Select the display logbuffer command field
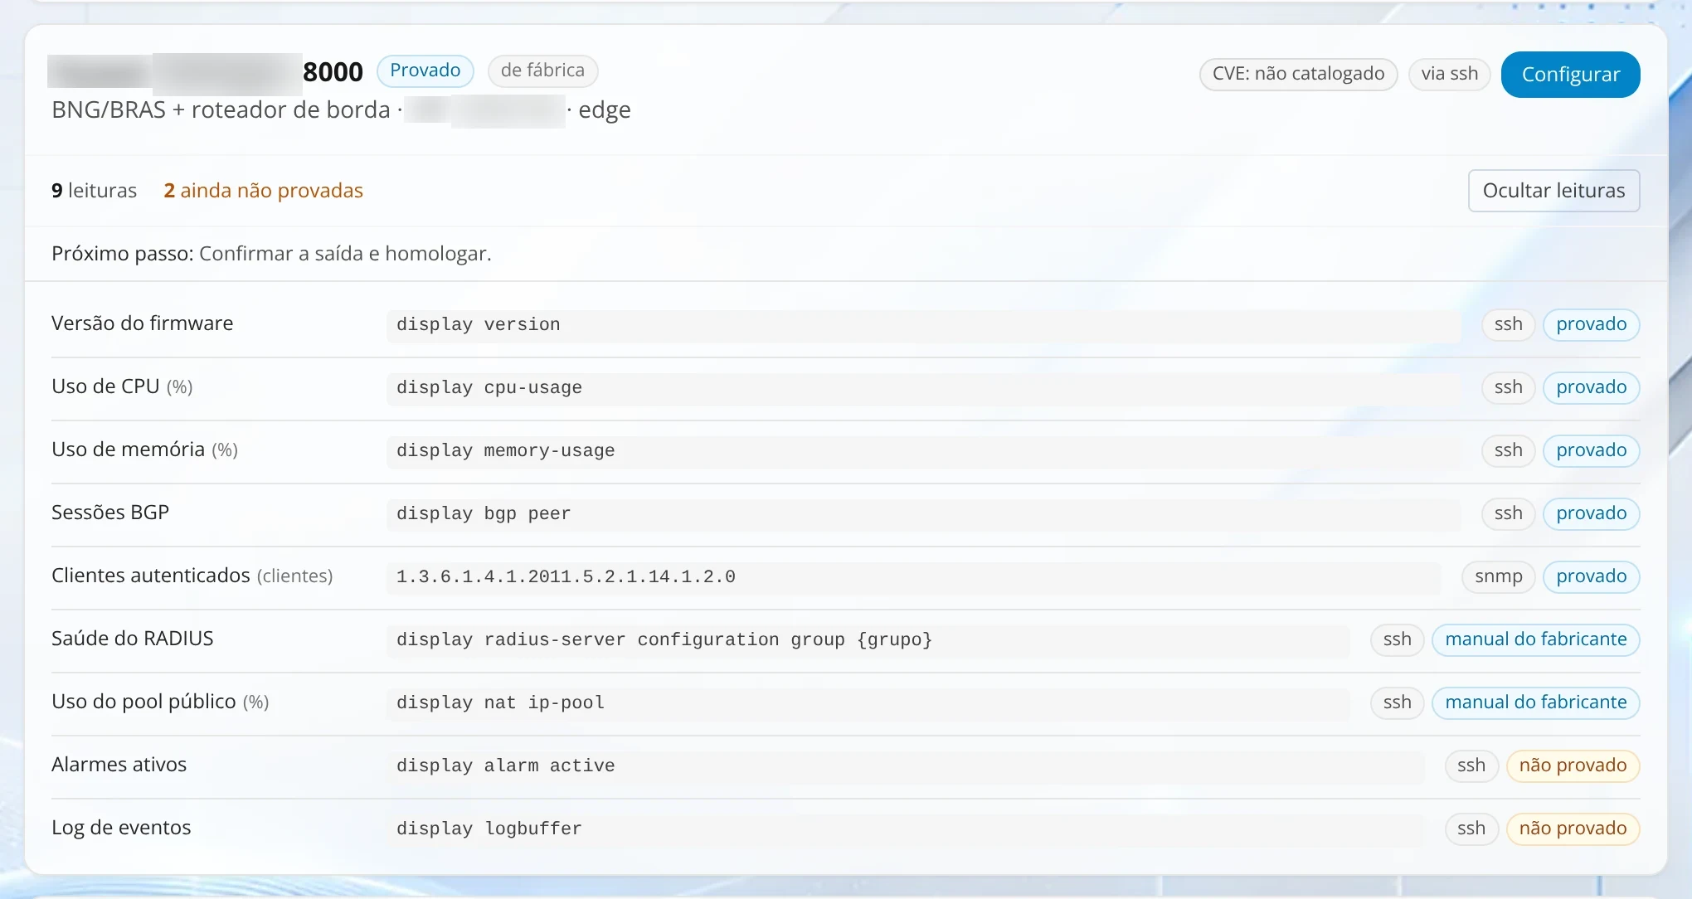 pos(905,829)
